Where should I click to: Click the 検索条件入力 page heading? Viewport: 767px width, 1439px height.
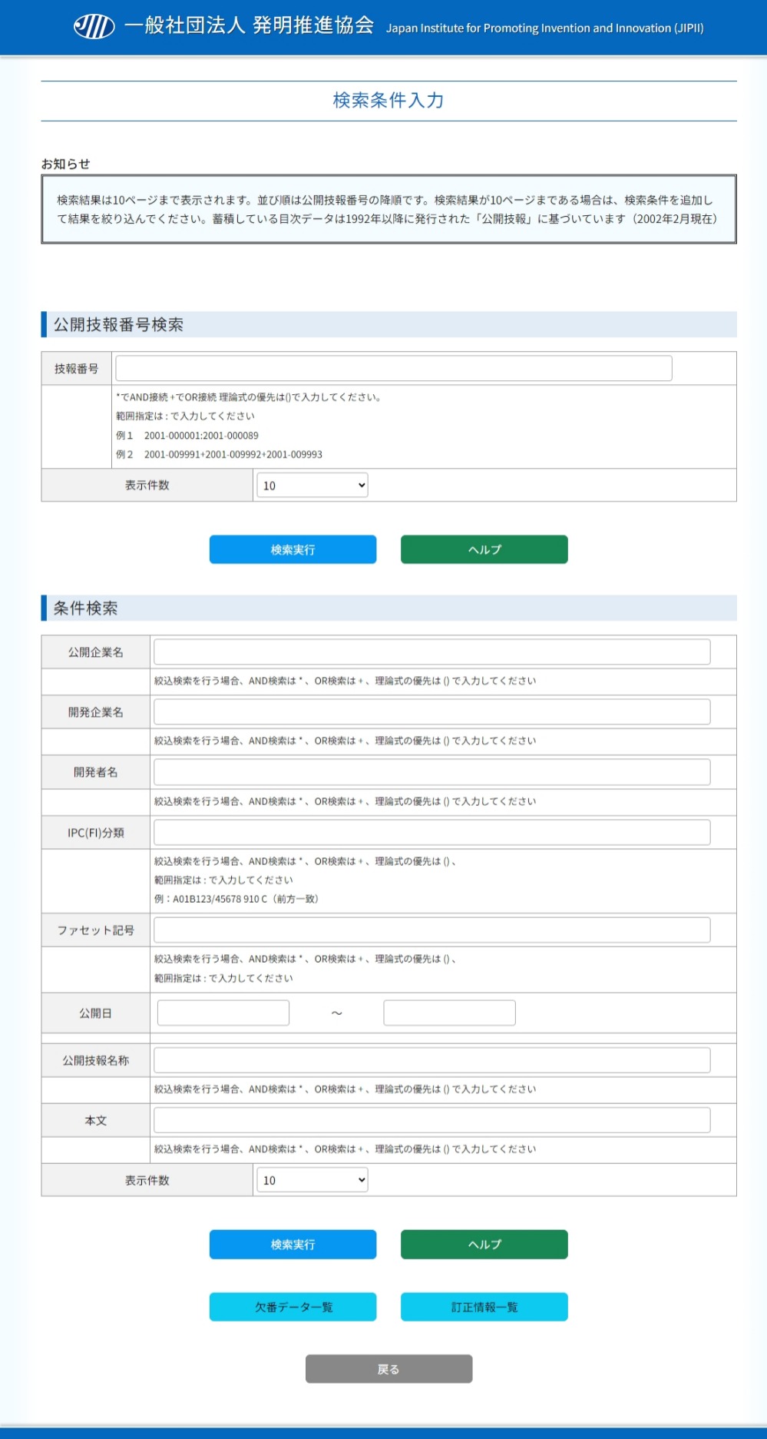tap(388, 101)
